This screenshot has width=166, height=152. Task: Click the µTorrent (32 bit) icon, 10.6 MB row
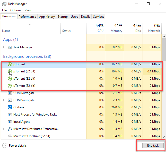tap(10, 71)
